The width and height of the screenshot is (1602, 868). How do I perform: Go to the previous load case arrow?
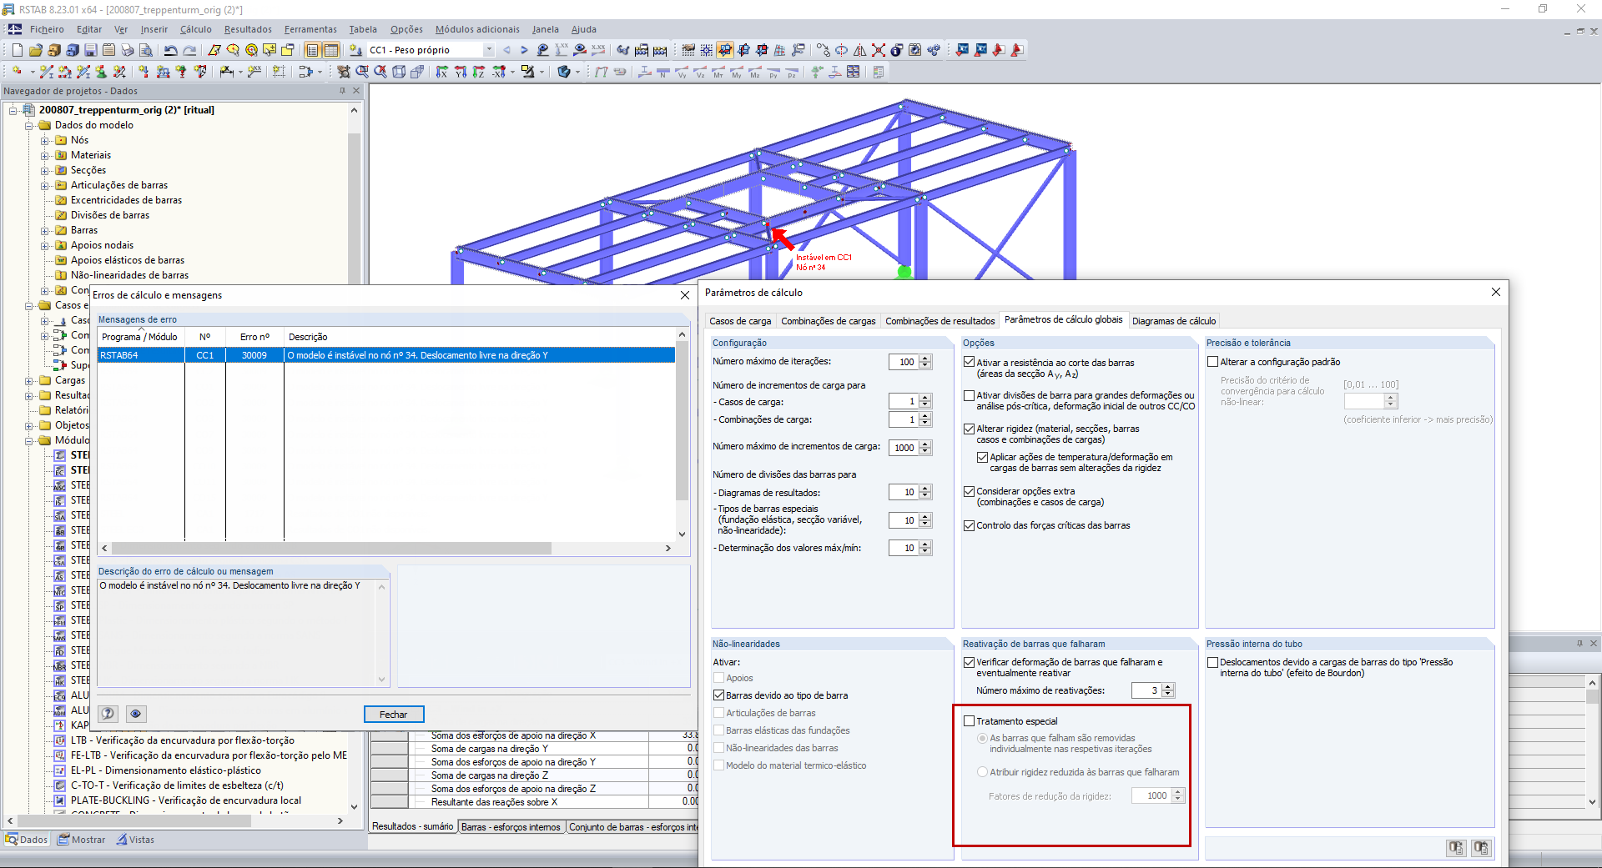(506, 50)
